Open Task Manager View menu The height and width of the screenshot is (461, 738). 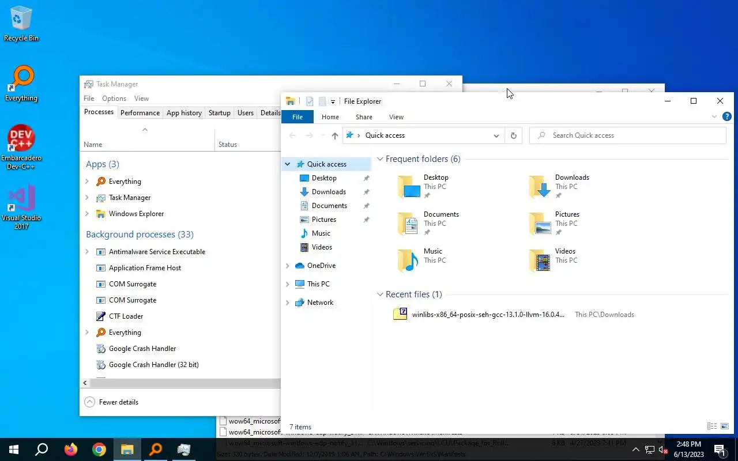[x=141, y=99]
